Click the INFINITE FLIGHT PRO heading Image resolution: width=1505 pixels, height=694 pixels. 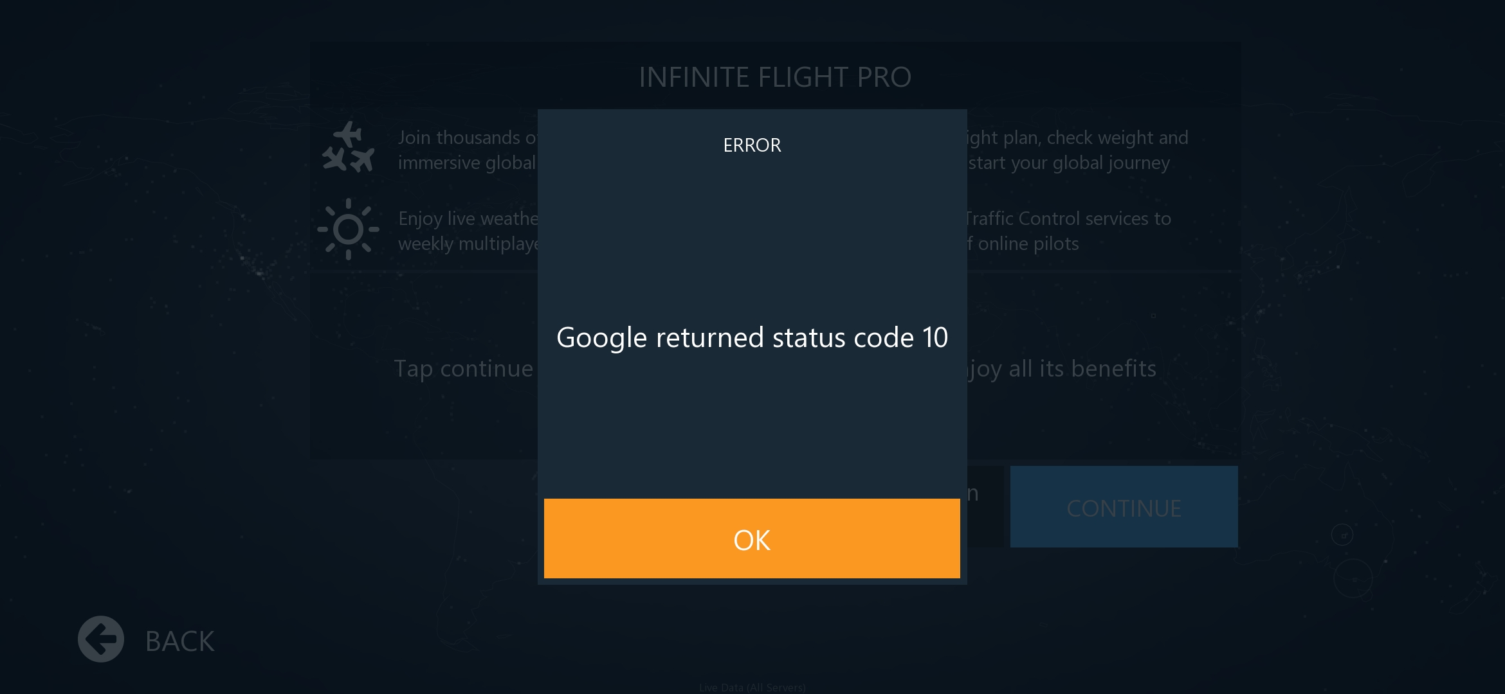pyautogui.click(x=774, y=77)
